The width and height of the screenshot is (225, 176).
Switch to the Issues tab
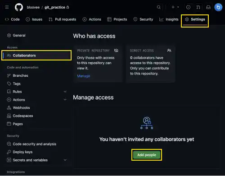(x=34, y=19)
